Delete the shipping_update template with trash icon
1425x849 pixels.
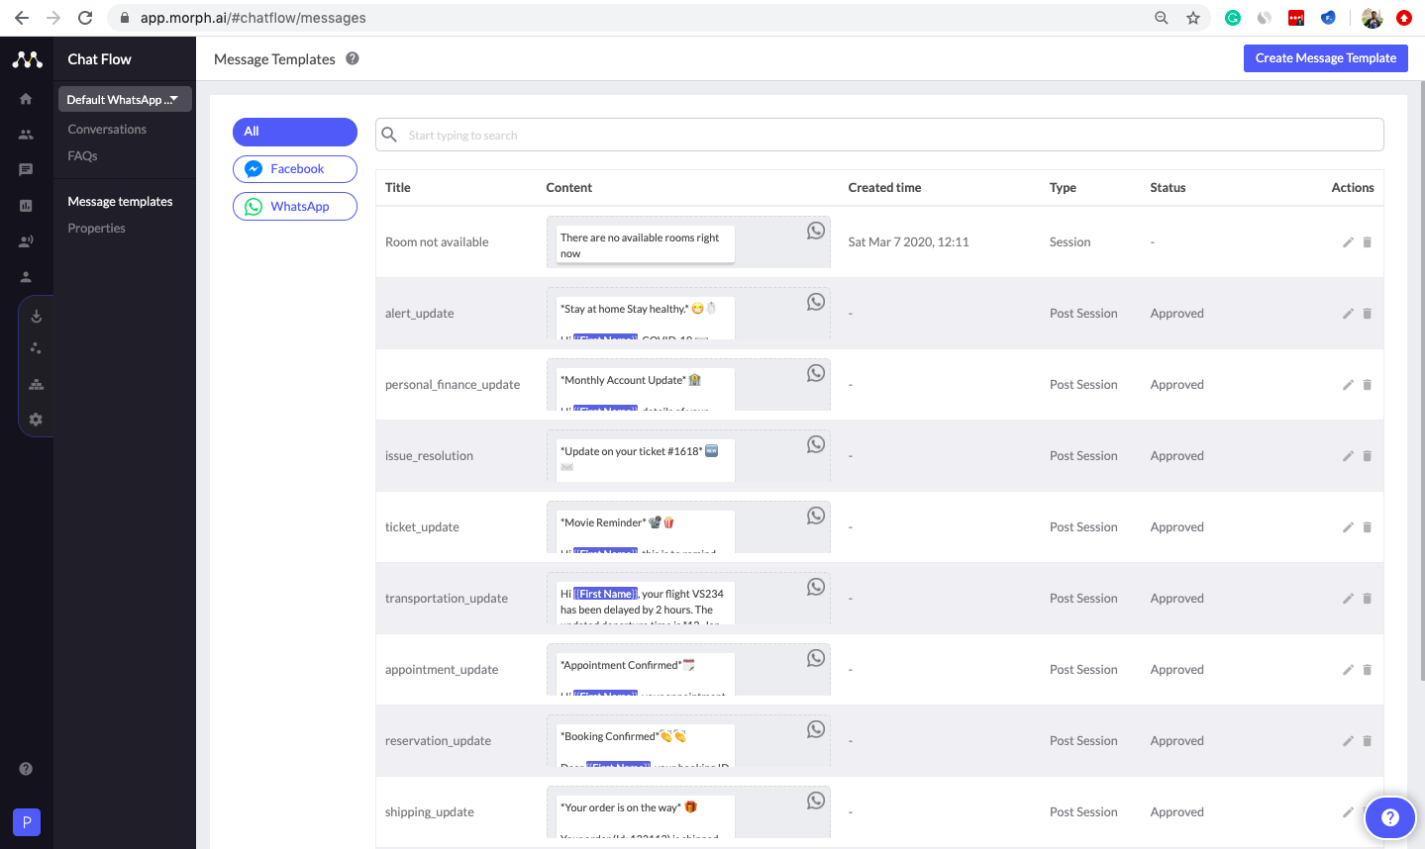point(1368,811)
